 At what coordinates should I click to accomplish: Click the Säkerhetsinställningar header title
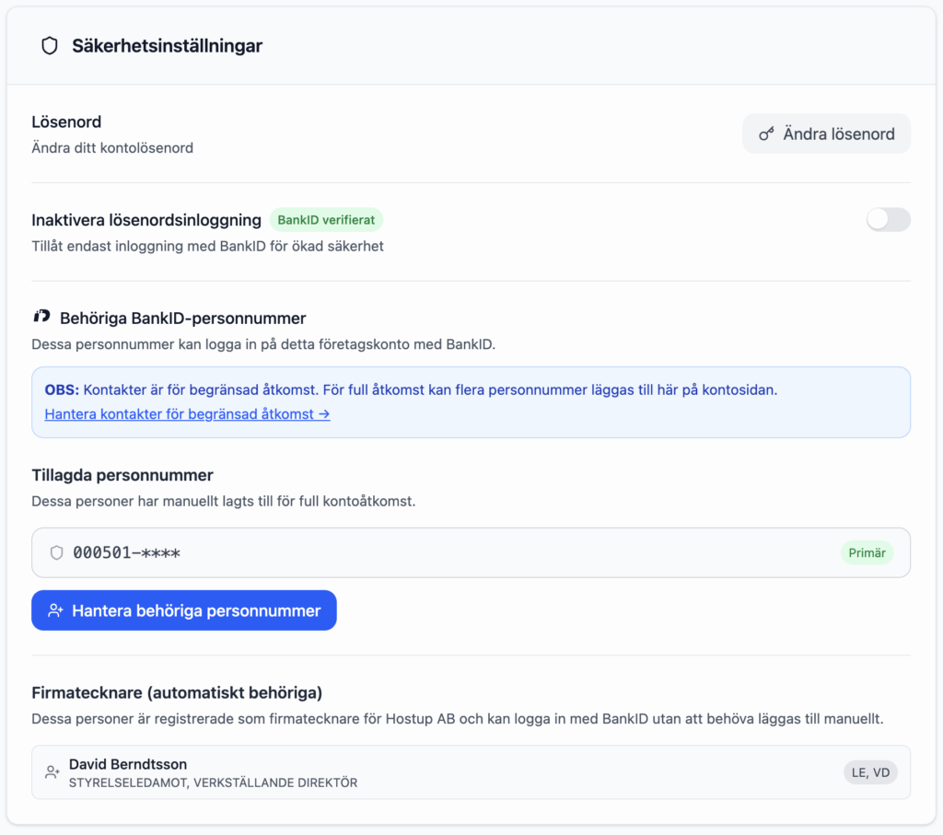[168, 46]
